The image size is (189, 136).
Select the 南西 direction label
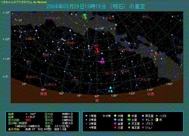click(44, 94)
